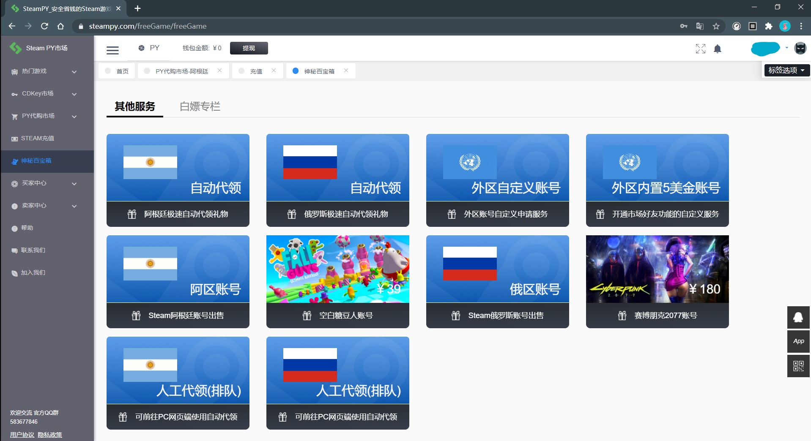Open the 隐私政策 link
Image resolution: width=811 pixels, height=441 pixels.
50,435
